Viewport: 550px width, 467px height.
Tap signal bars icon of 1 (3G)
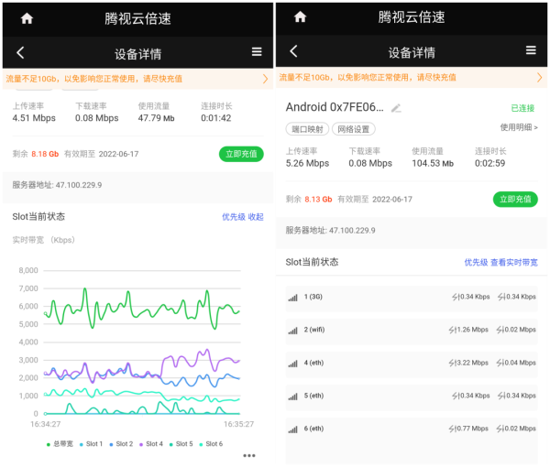293,298
